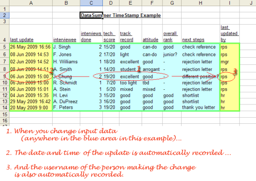Select the 14/20 tech score cell
The height and width of the screenshot is (181, 256).
tap(111, 69)
